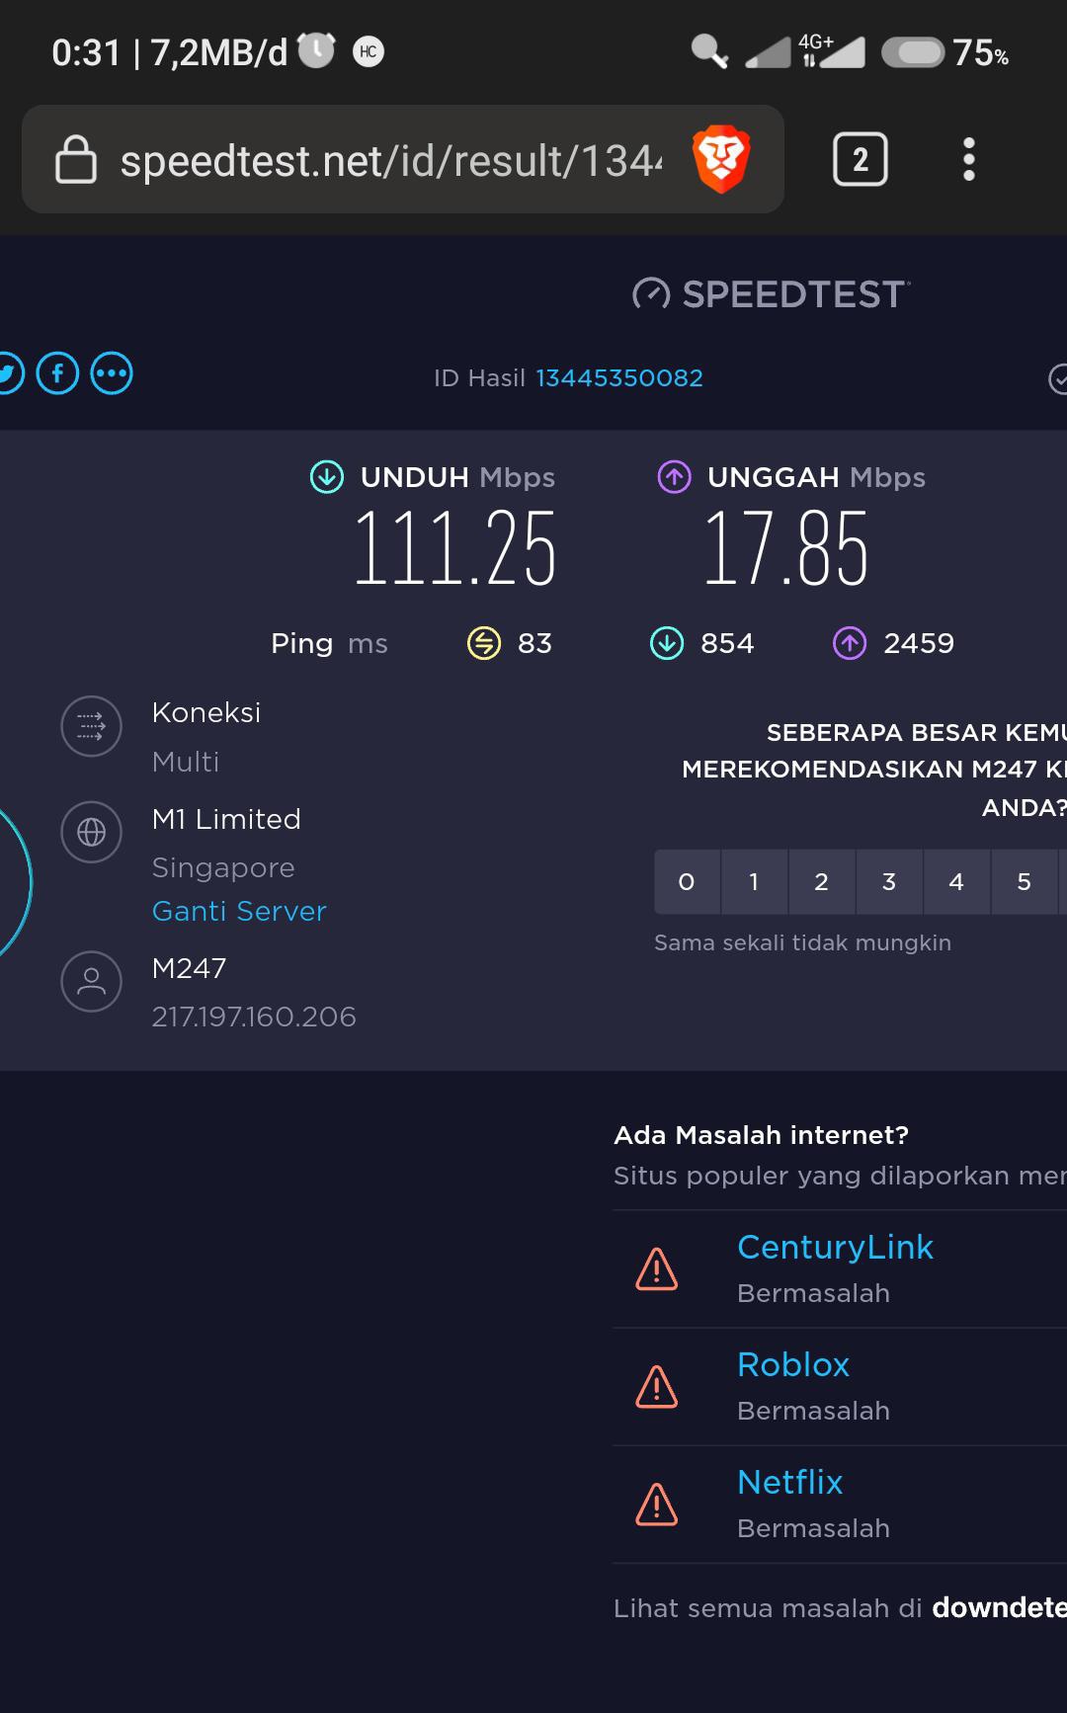Open the browser three-dot menu

[969, 159]
